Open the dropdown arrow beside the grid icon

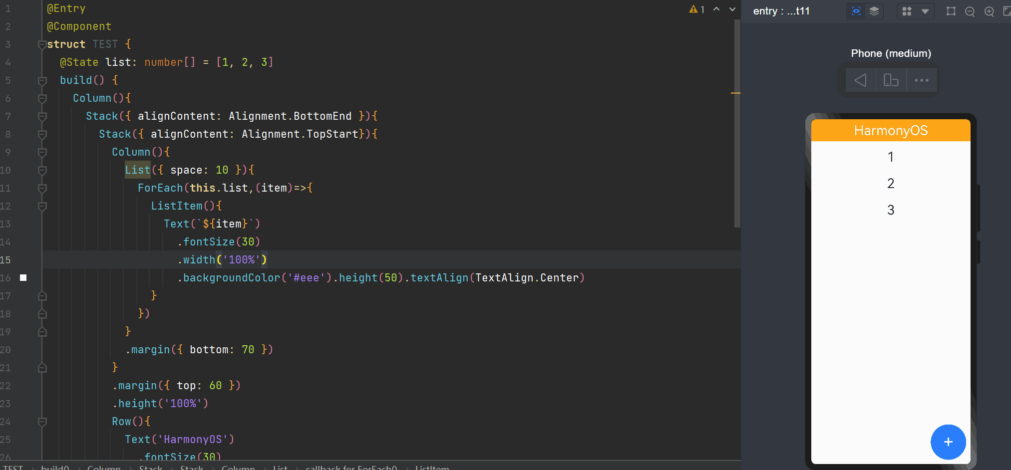tap(925, 11)
